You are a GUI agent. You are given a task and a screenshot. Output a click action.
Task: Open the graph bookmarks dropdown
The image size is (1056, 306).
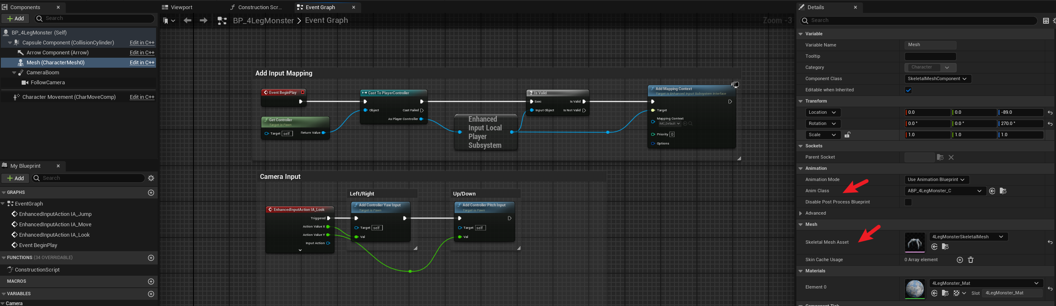(x=169, y=20)
